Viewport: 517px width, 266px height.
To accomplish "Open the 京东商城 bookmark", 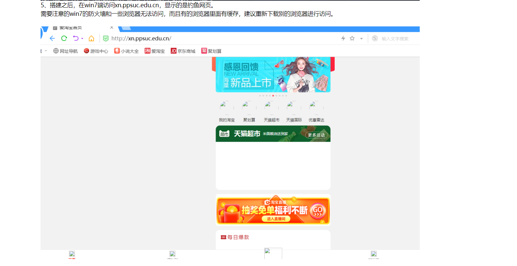I will click(183, 51).
